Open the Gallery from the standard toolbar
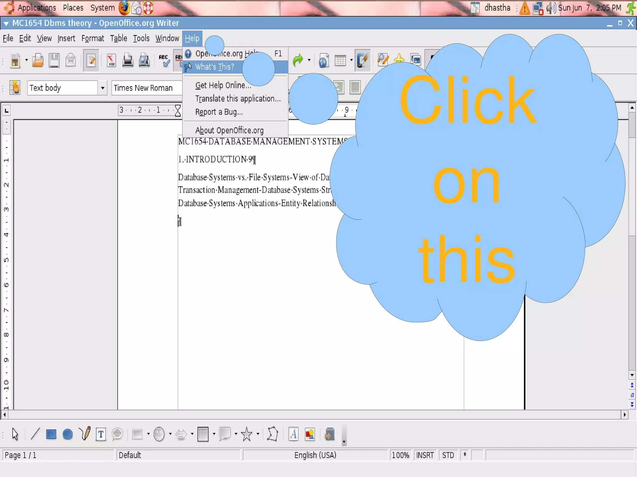The height and width of the screenshot is (477, 637). (x=416, y=59)
